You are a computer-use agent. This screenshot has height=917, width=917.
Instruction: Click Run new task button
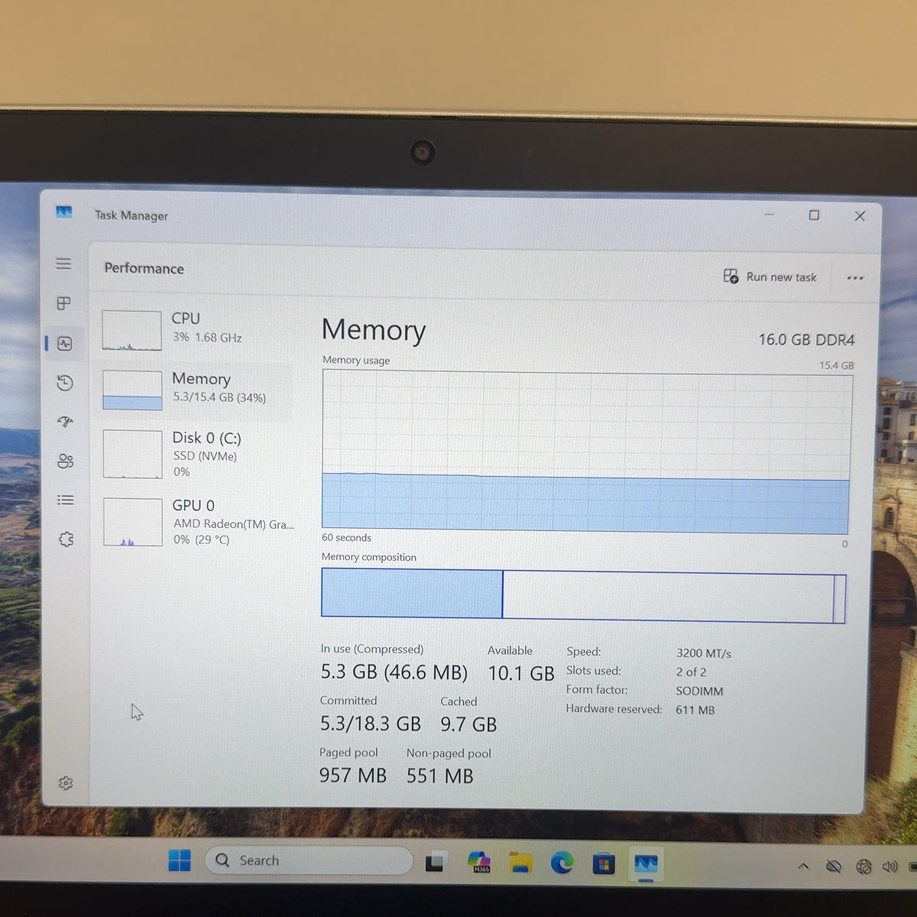(770, 277)
